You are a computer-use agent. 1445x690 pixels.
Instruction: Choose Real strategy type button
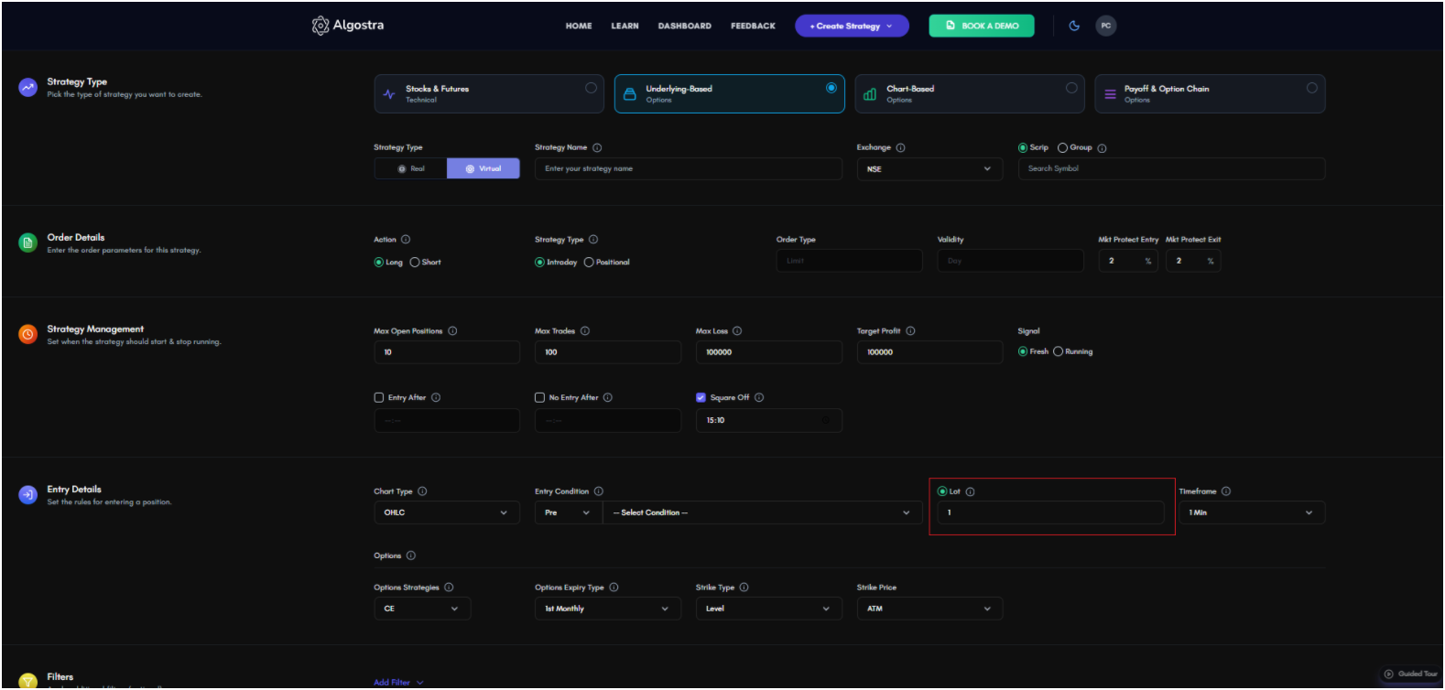[411, 168]
